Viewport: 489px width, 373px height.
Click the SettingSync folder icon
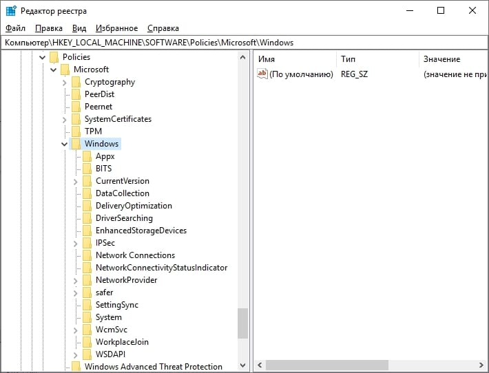[87, 305]
